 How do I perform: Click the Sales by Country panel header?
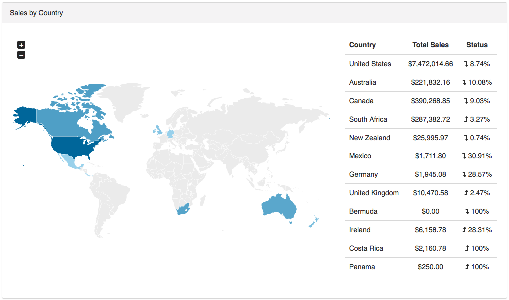[254, 13]
